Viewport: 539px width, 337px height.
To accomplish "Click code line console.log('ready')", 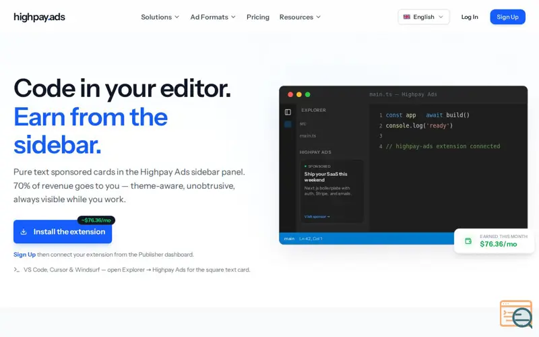I will [x=419, y=125].
